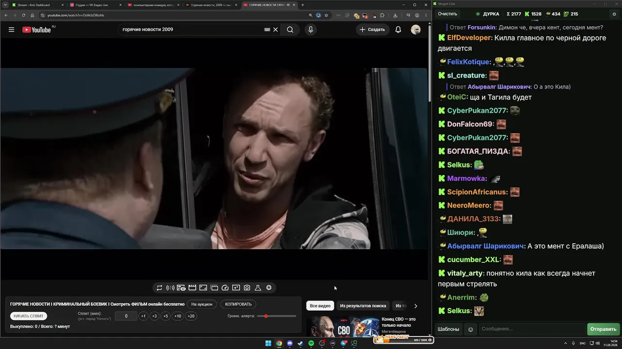Switch to Горячие новости, 2009 tab
Screen dimensions: 622x349
pyautogui.click(x=212, y=5)
